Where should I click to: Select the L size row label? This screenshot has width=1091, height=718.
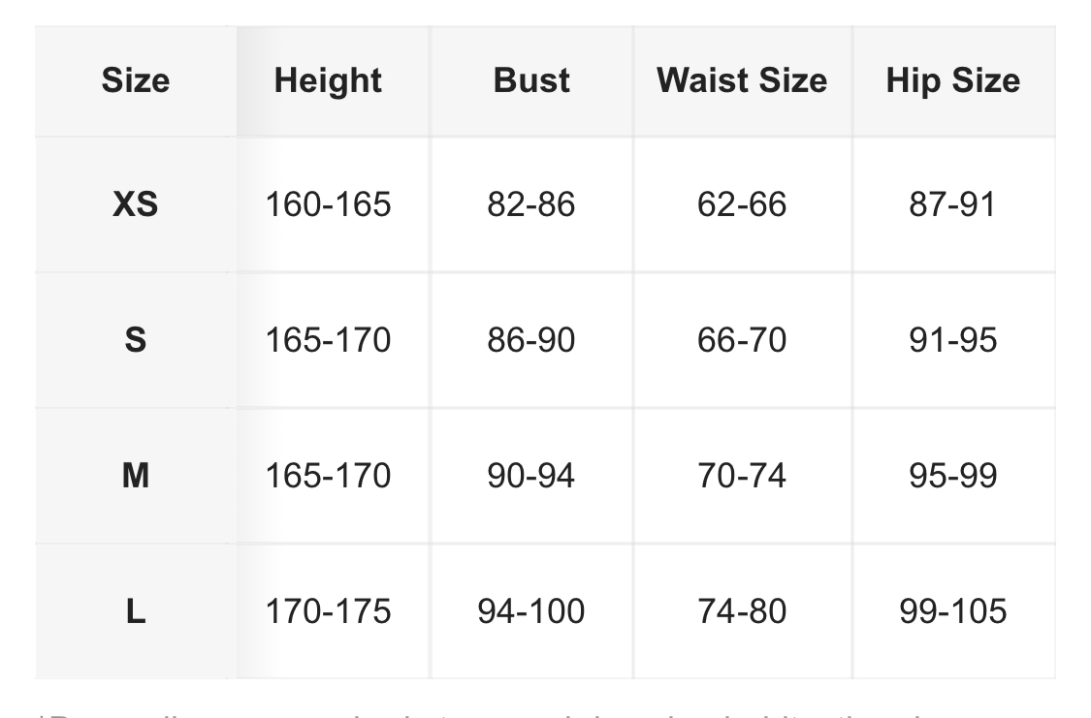[135, 611]
